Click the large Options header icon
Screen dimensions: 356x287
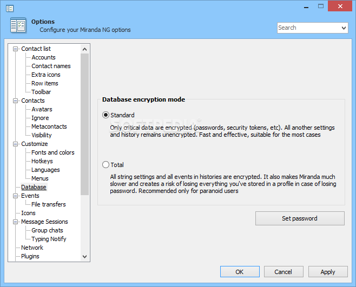click(x=18, y=25)
